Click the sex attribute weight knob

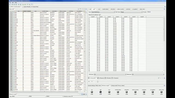92,92
